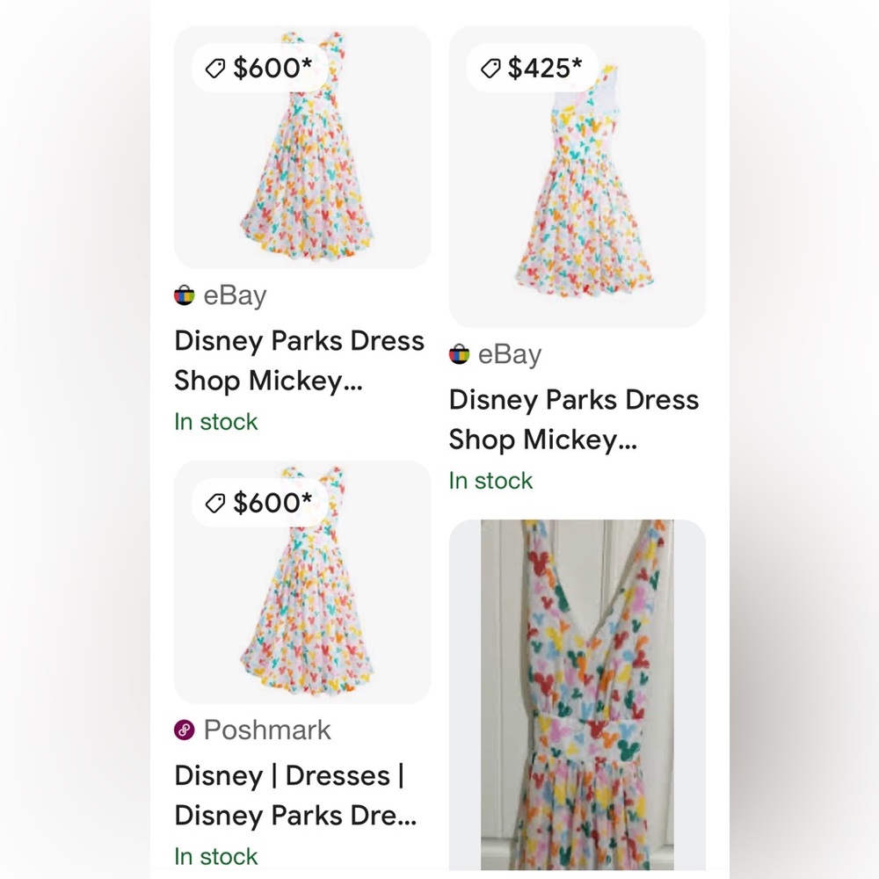Select the $425 price badge

[x=534, y=68]
